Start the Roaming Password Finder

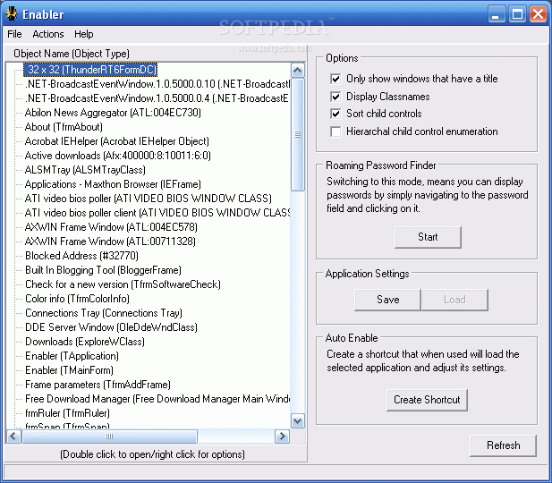click(428, 237)
